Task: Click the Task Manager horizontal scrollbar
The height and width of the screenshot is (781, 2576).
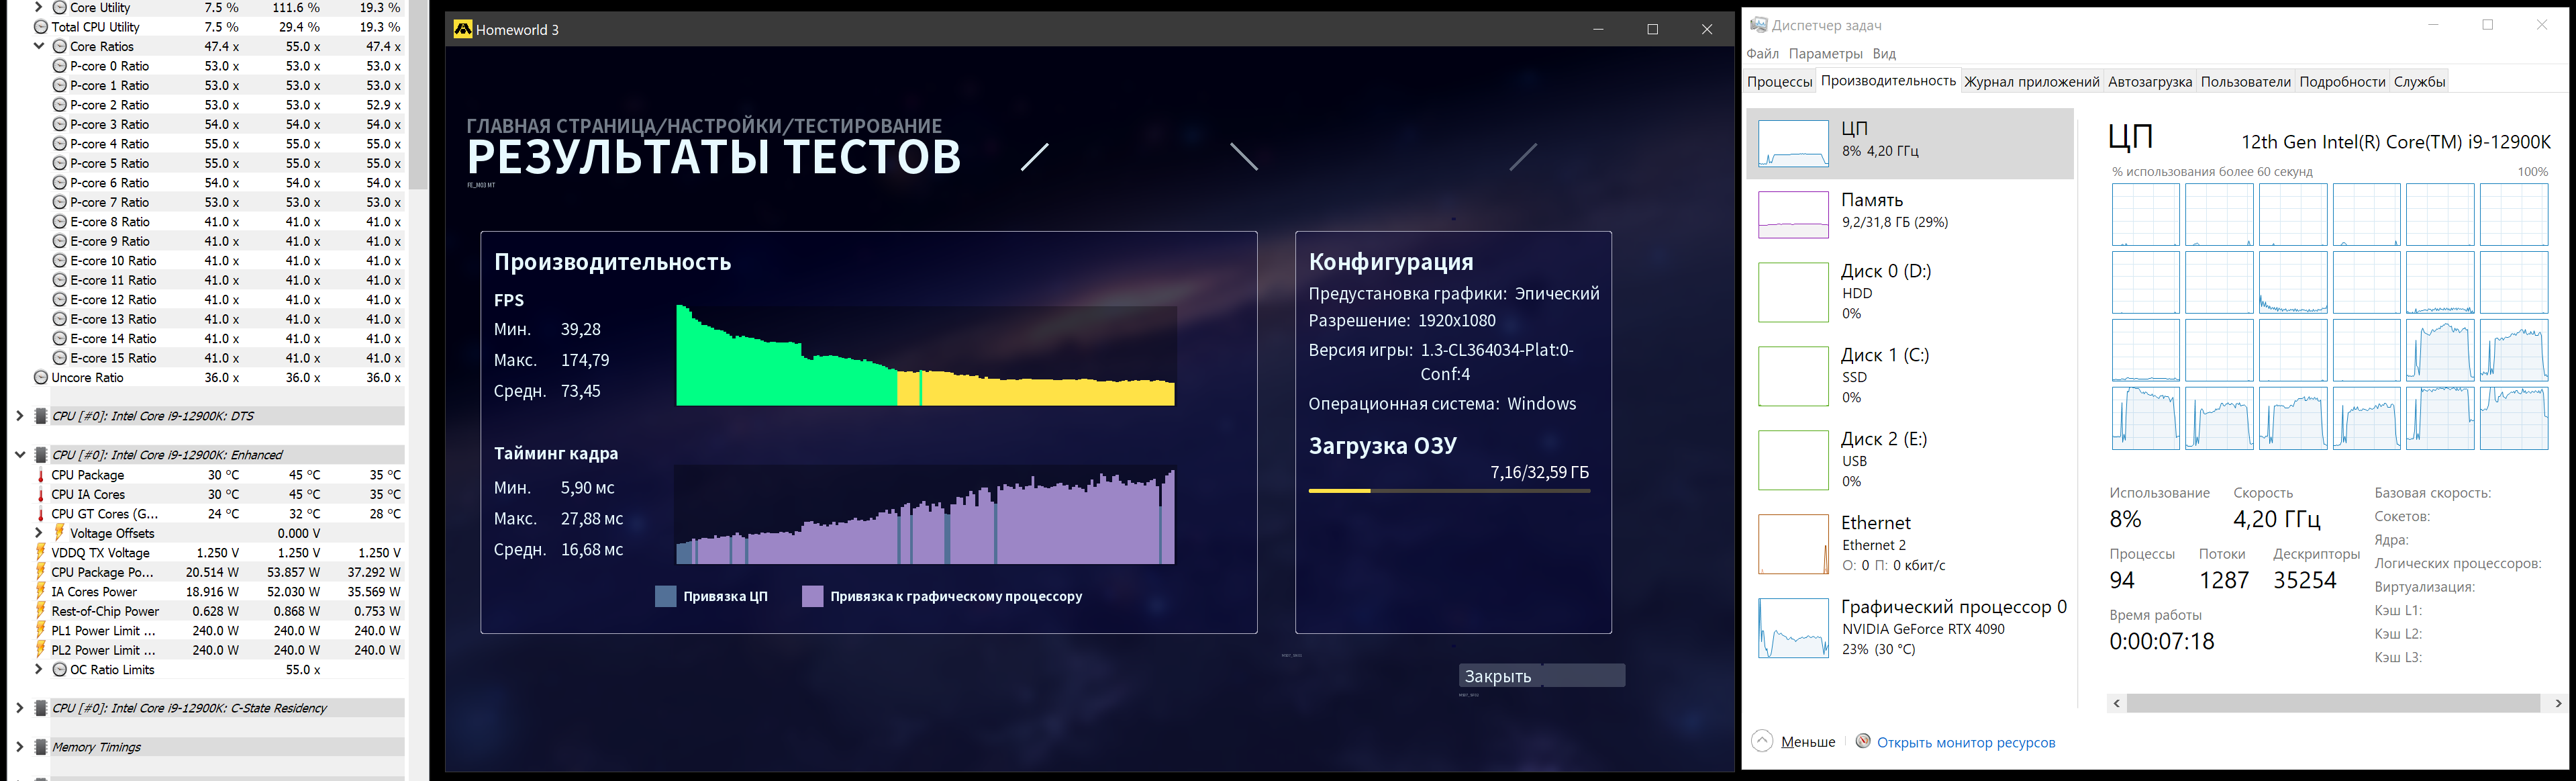Action: click(x=2332, y=703)
